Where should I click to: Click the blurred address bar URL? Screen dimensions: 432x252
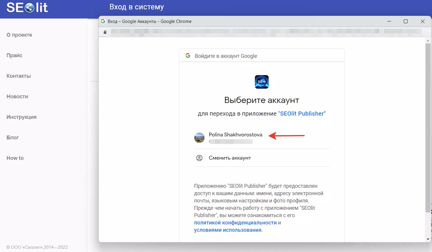266,32
